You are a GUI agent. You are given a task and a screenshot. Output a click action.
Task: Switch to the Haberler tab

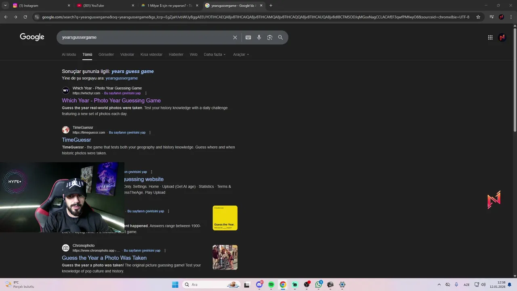(176, 55)
